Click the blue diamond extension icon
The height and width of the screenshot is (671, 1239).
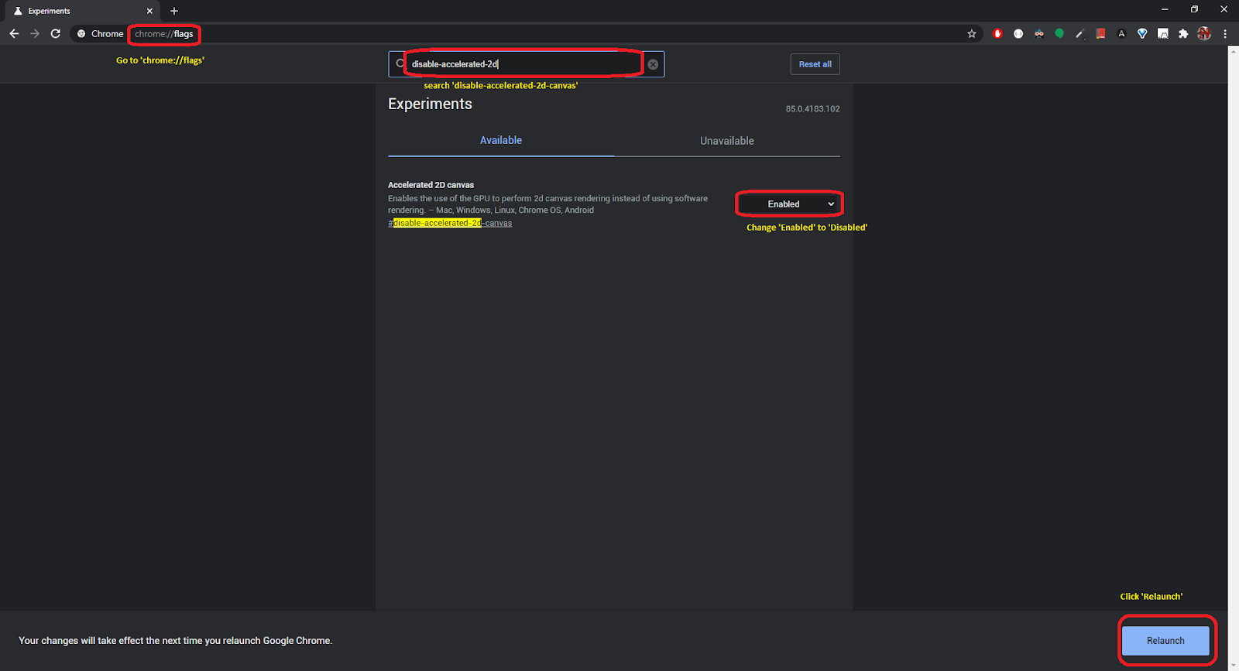[1142, 34]
